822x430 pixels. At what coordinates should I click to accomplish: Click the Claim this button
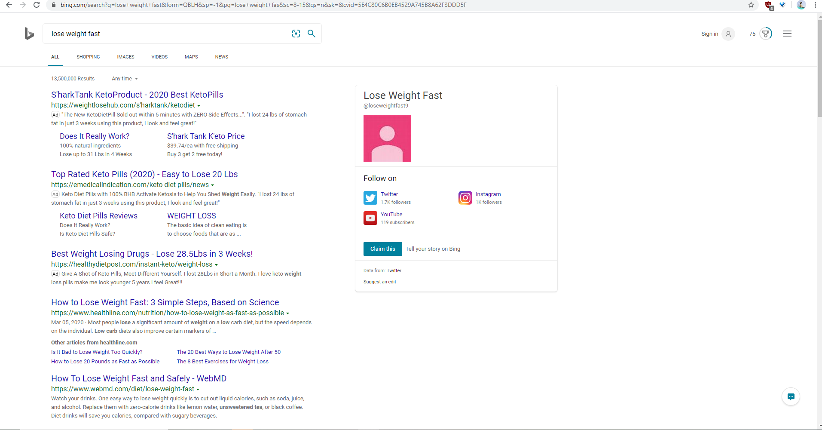click(383, 249)
